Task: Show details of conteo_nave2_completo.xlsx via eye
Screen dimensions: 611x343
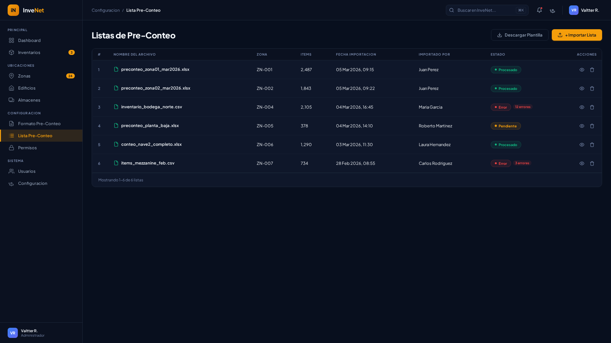Action: [582, 145]
